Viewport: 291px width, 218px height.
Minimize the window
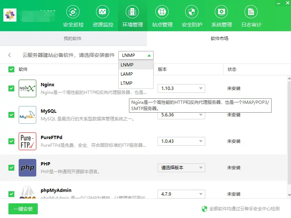coord(279,3)
